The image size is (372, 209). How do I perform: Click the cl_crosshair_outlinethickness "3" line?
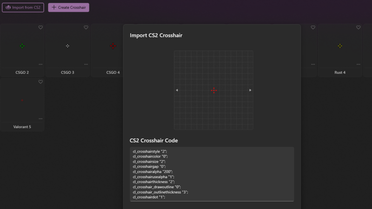pos(160,192)
